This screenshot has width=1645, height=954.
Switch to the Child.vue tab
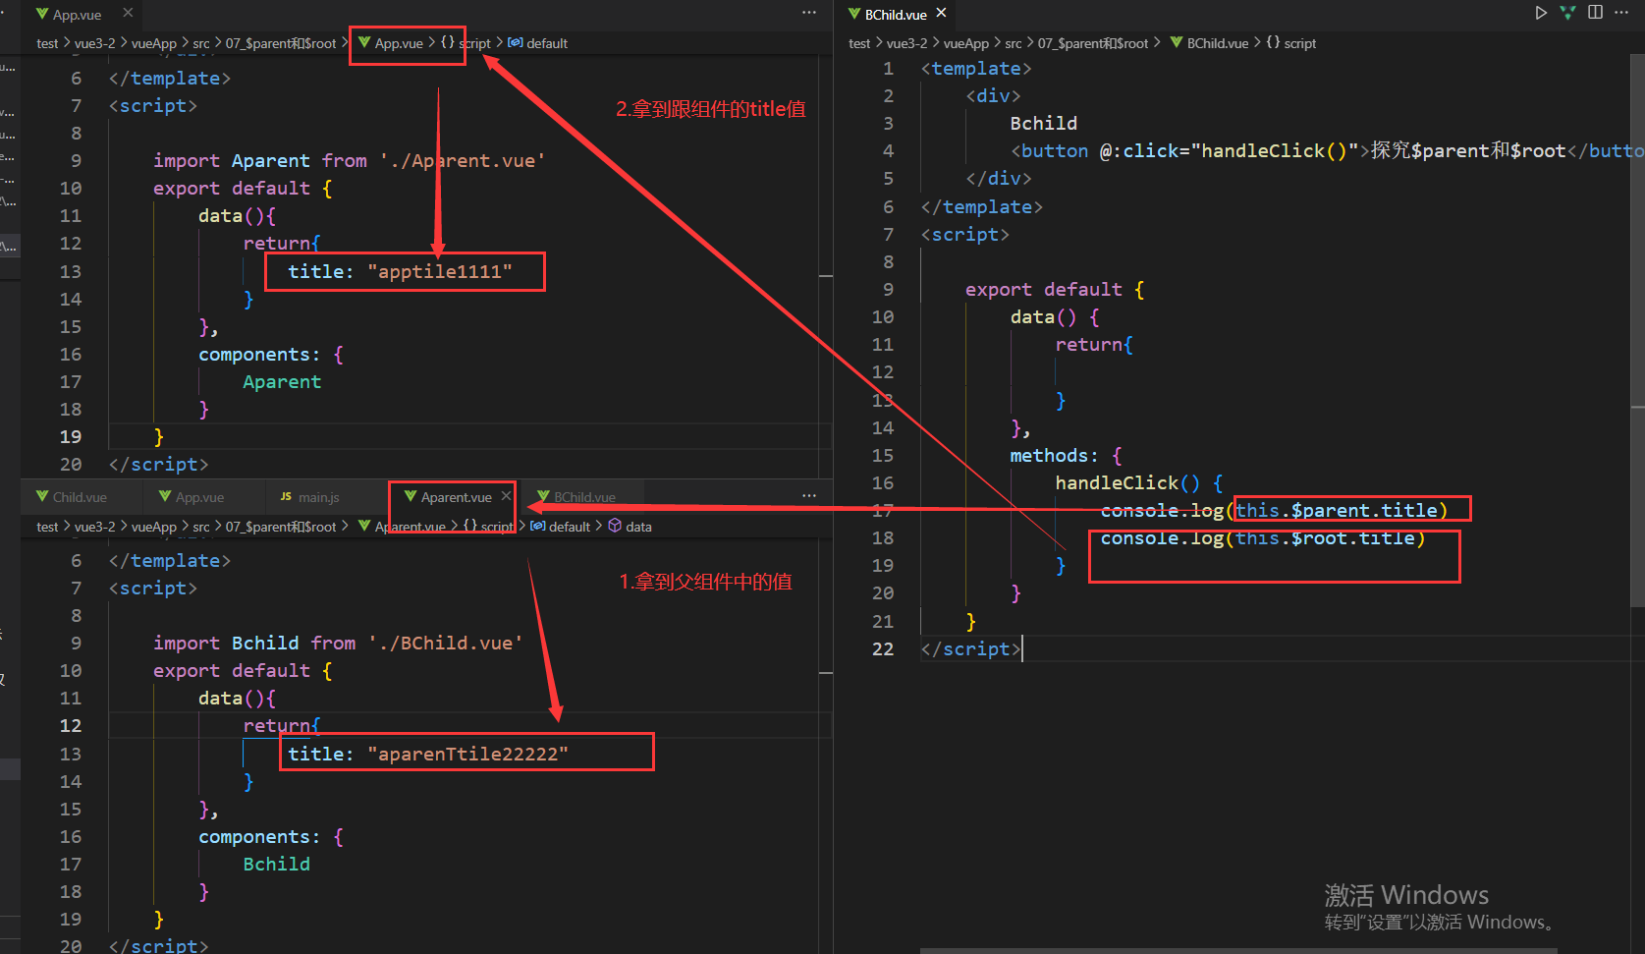click(81, 497)
